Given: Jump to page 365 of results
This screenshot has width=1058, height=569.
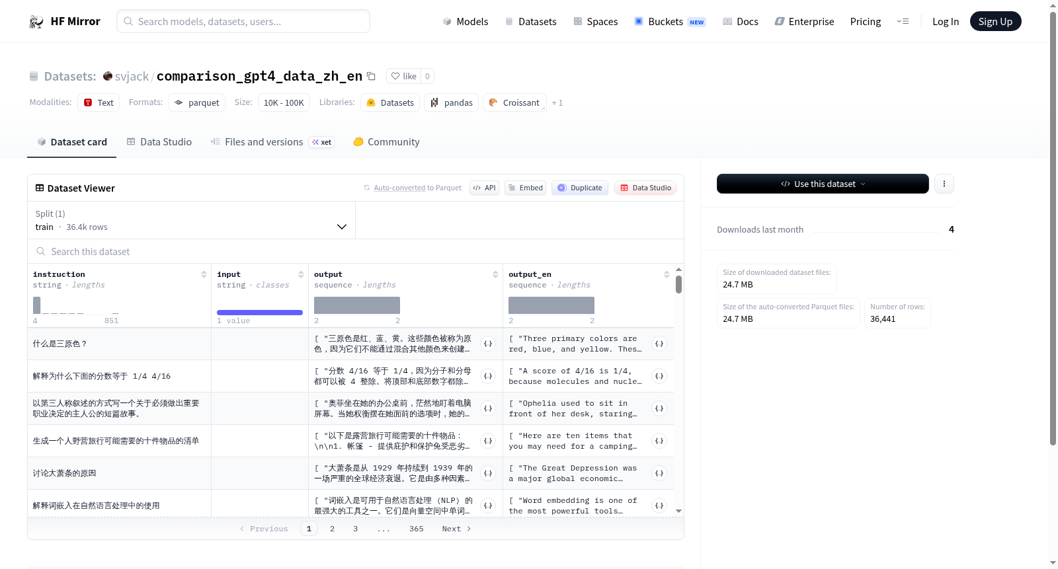Looking at the screenshot, I should click(x=416, y=529).
